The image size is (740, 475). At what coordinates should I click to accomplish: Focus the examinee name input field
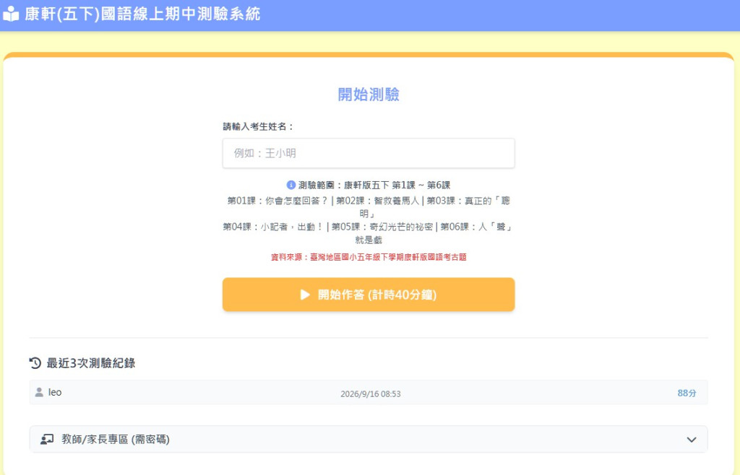point(369,153)
